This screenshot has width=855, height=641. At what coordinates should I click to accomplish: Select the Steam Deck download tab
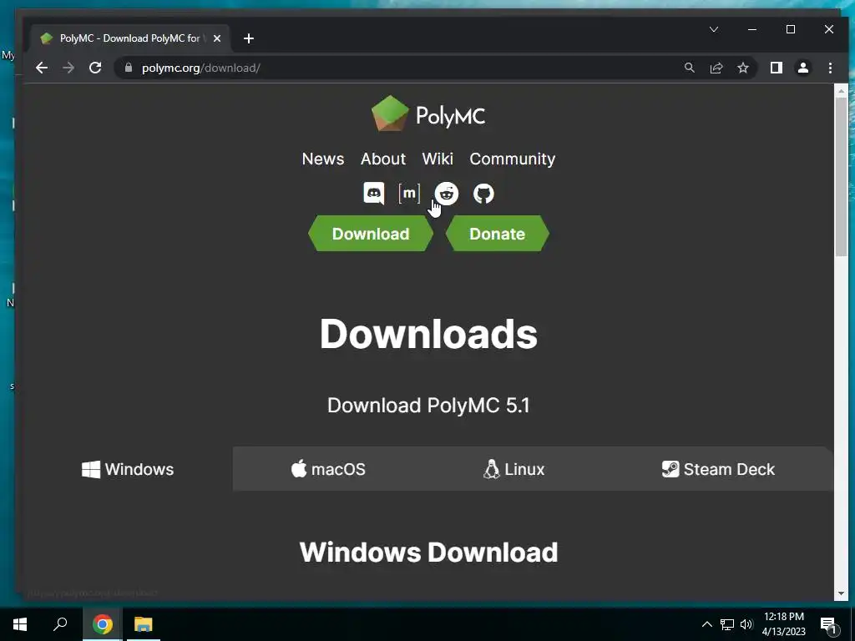tap(719, 469)
